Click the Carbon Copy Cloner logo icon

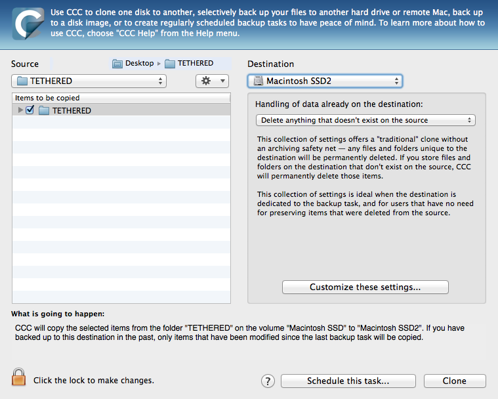click(x=28, y=24)
